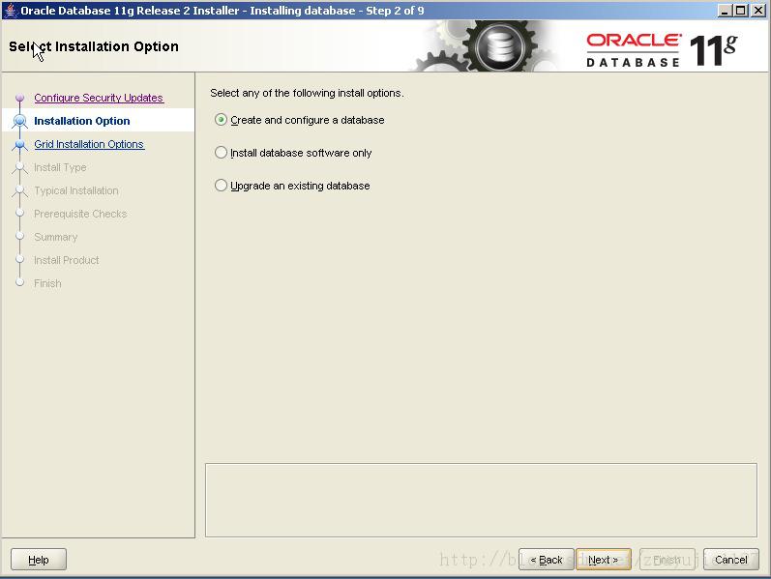Image resolution: width=771 pixels, height=579 pixels.
Task: Click the Back button
Action: pos(547,560)
